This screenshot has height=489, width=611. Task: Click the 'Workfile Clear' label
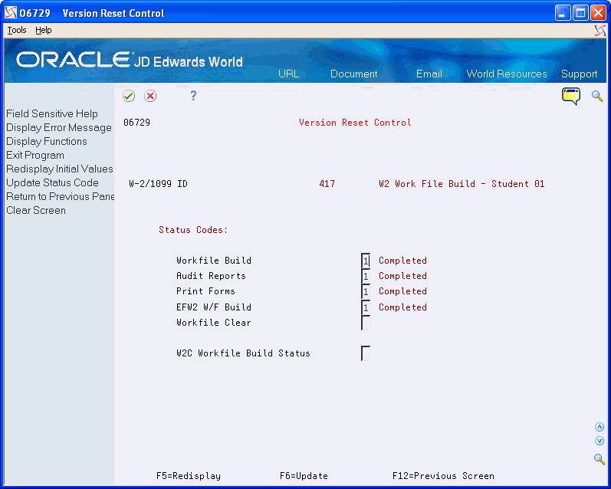tap(214, 323)
